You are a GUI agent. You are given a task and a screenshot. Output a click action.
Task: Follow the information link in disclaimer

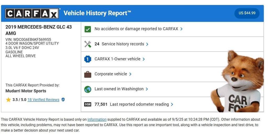point(97,119)
